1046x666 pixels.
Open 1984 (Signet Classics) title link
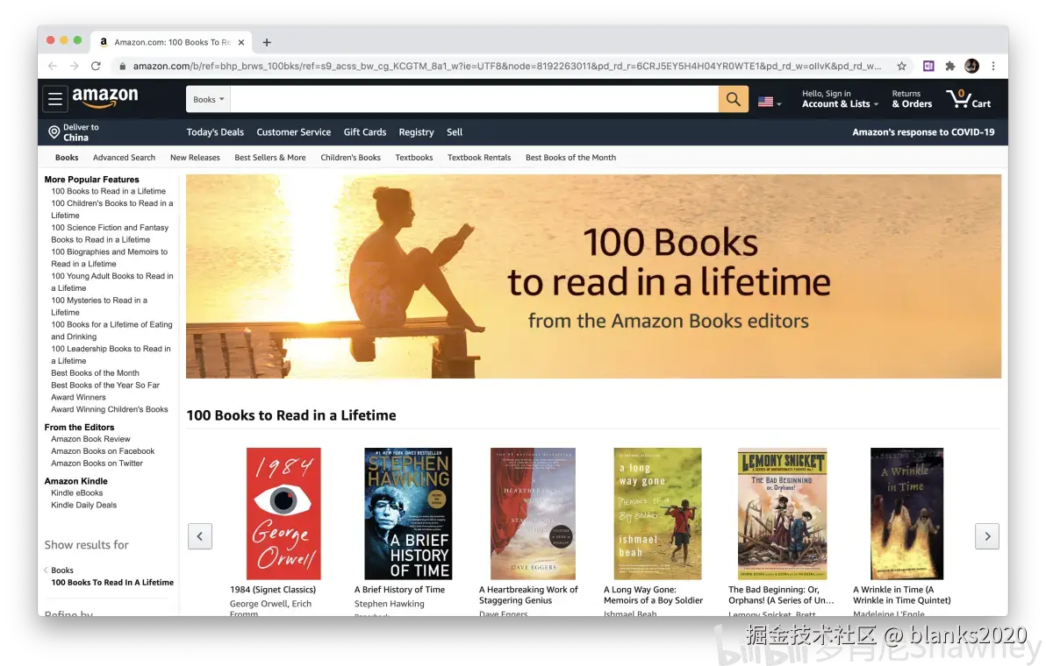click(x=273, y=590)
